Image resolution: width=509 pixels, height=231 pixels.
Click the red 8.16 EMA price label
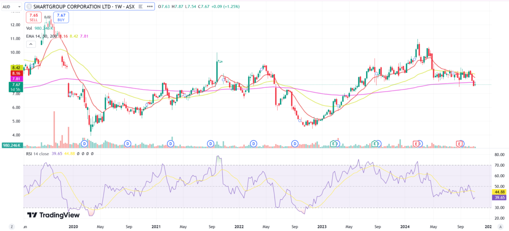[17, 73]
